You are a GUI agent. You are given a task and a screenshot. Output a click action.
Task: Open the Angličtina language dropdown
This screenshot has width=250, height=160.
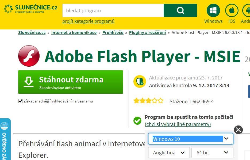click(x=169, y=153)
